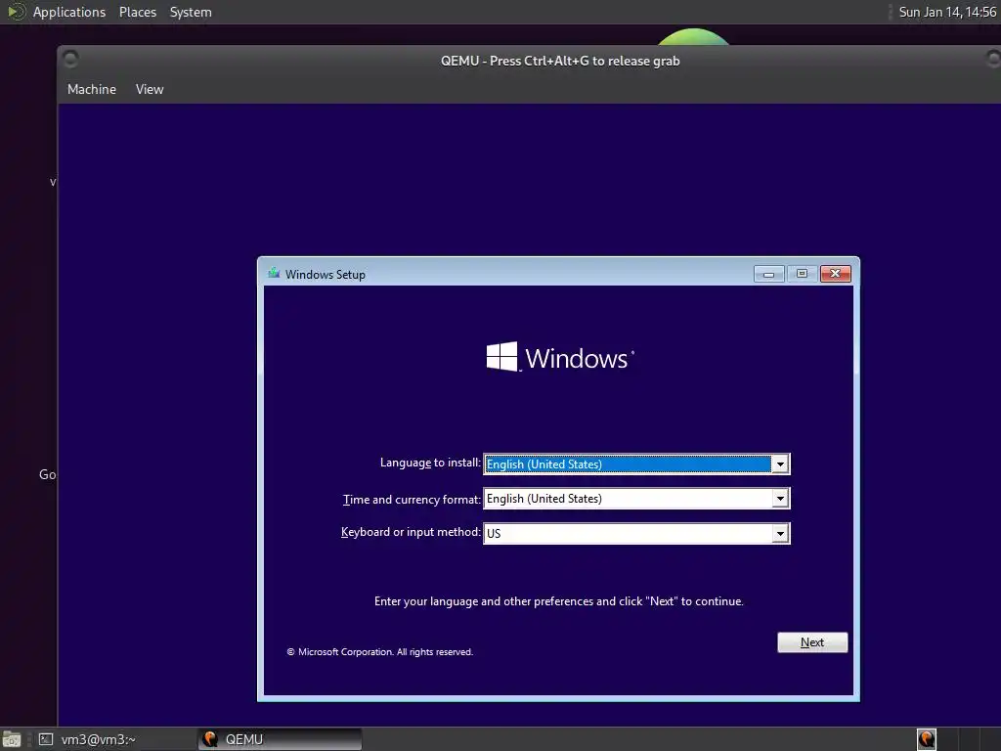
Task: Click the Applications menu logo icon
Action: coord(16,12)
